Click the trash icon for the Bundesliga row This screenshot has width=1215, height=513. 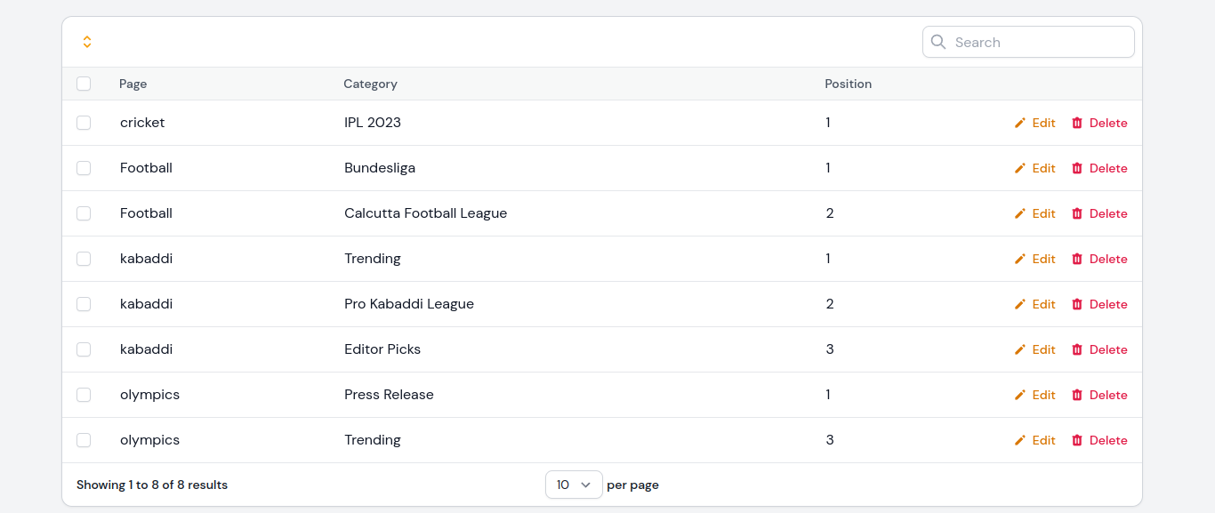click(1077, 168)
